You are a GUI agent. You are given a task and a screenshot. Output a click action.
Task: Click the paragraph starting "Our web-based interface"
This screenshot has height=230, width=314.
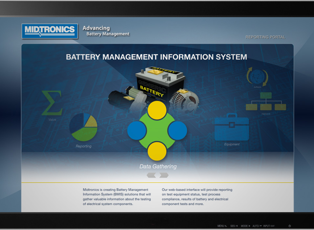(x=197, y=197)
